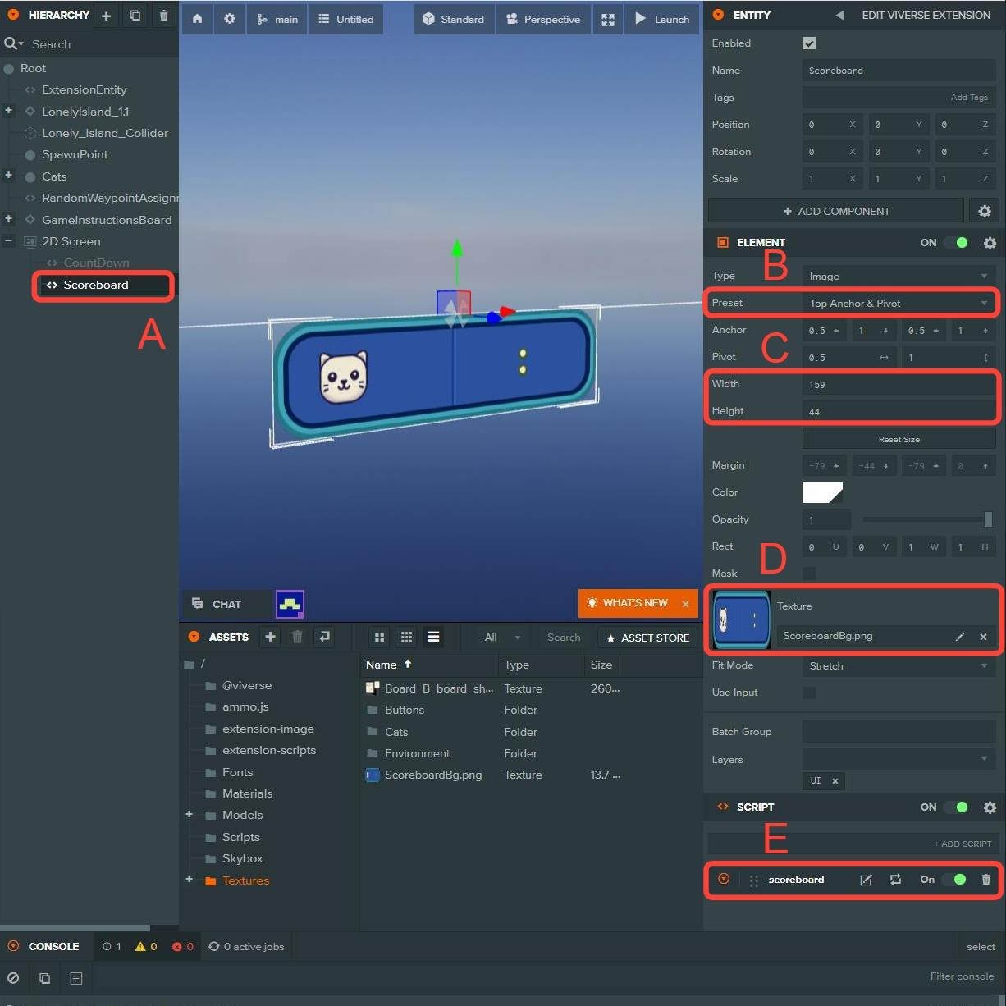Delete entity with the hierarchy trash icon
The width and height of the screenshot is (1006, 1006).
click(x=164, y=16)
